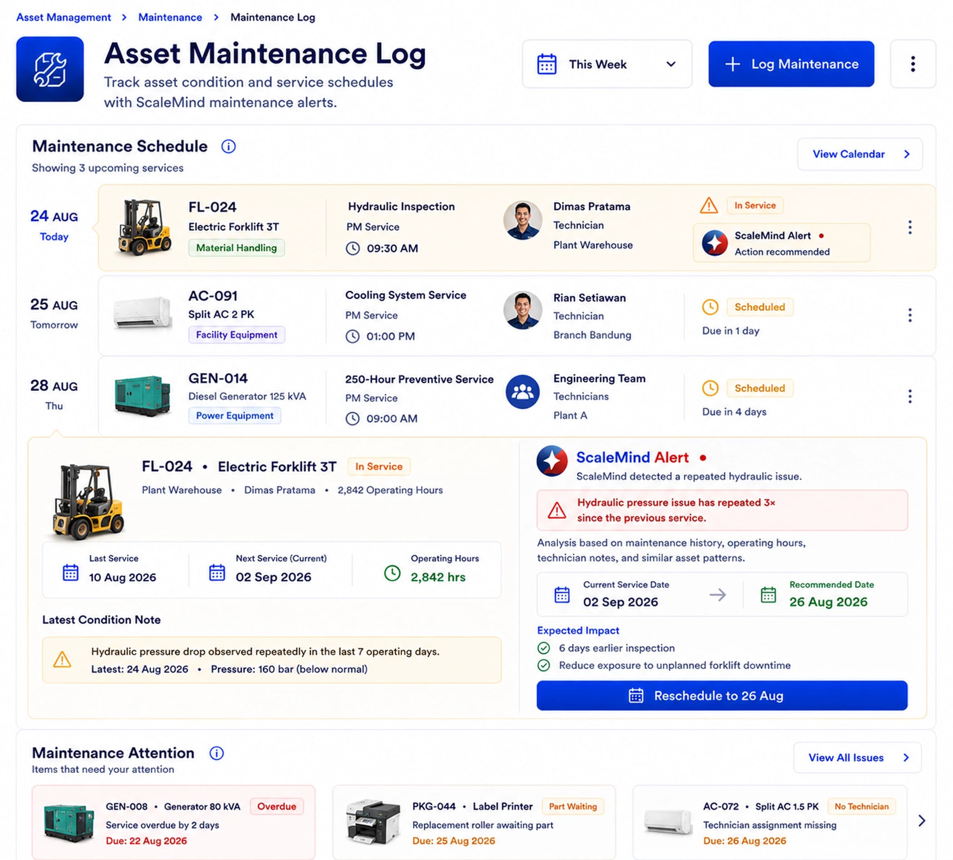Click the large ScaleMind Alert logo in the detail panel
The image size is (953, 860).
[552, 461]
